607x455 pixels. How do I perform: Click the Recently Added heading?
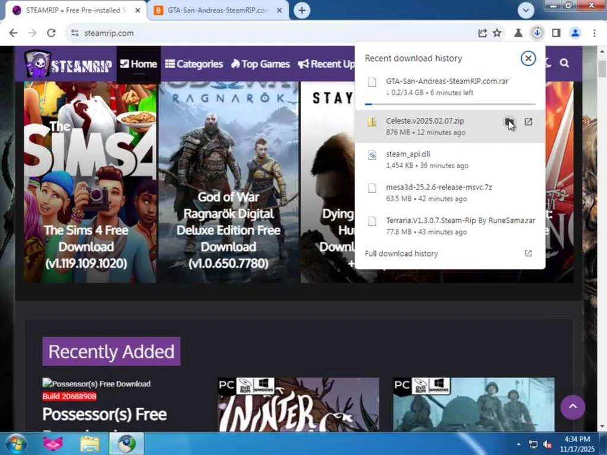(111, 351)
